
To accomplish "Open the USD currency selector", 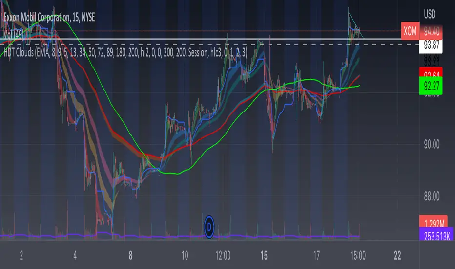I will (430, 14).
